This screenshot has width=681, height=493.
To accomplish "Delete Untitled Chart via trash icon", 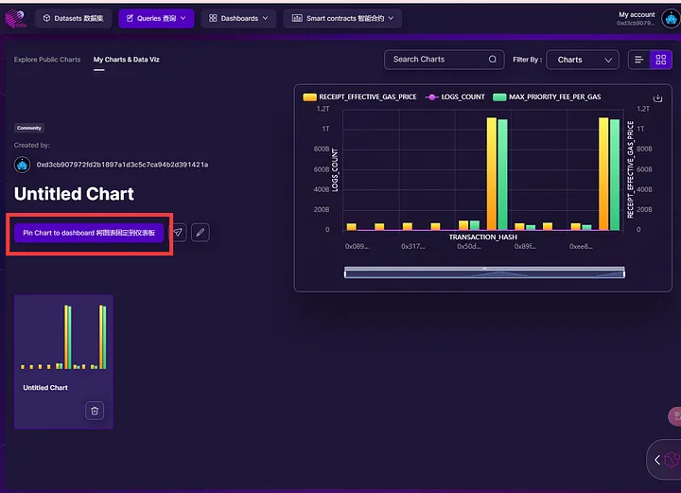I will click(x=94, y=411).
